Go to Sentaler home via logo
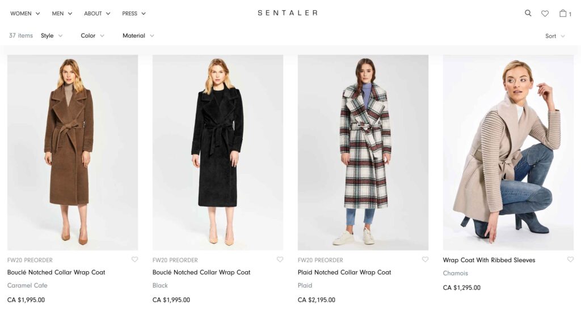Screen dimensions: 581x312 point(288,13)
